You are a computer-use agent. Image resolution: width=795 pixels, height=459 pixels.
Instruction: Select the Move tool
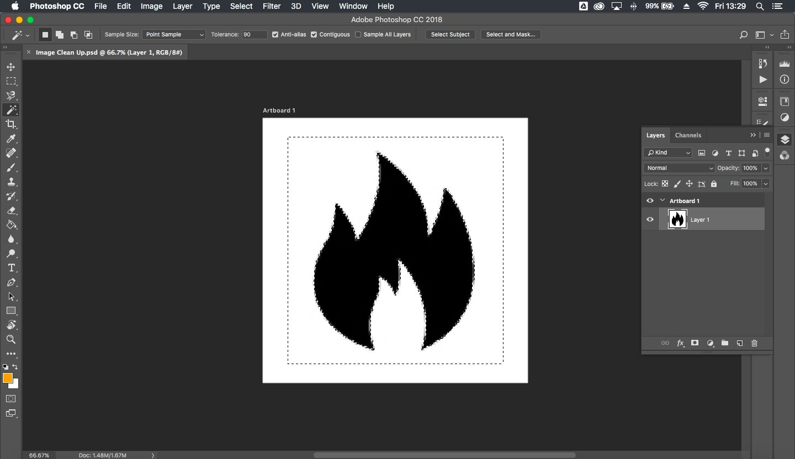point(10,67)
